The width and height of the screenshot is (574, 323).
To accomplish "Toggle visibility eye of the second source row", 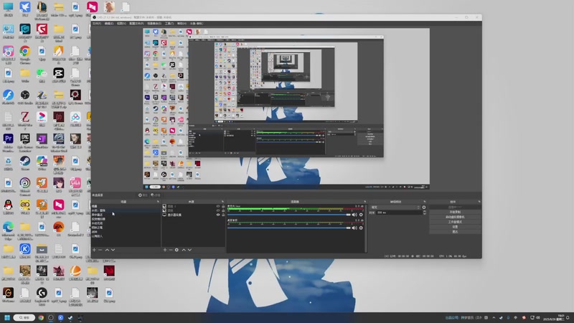I will click(218, 210).
